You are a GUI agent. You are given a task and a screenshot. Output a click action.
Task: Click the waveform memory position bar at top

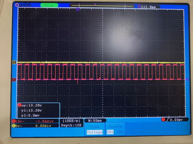pos(102,6)
